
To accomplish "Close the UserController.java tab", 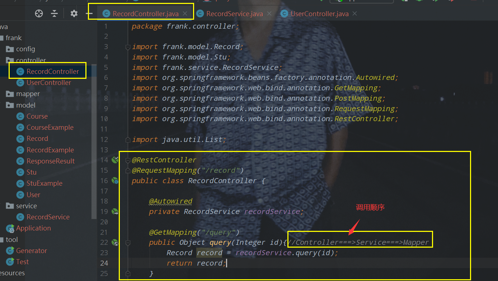I will 355,14.
